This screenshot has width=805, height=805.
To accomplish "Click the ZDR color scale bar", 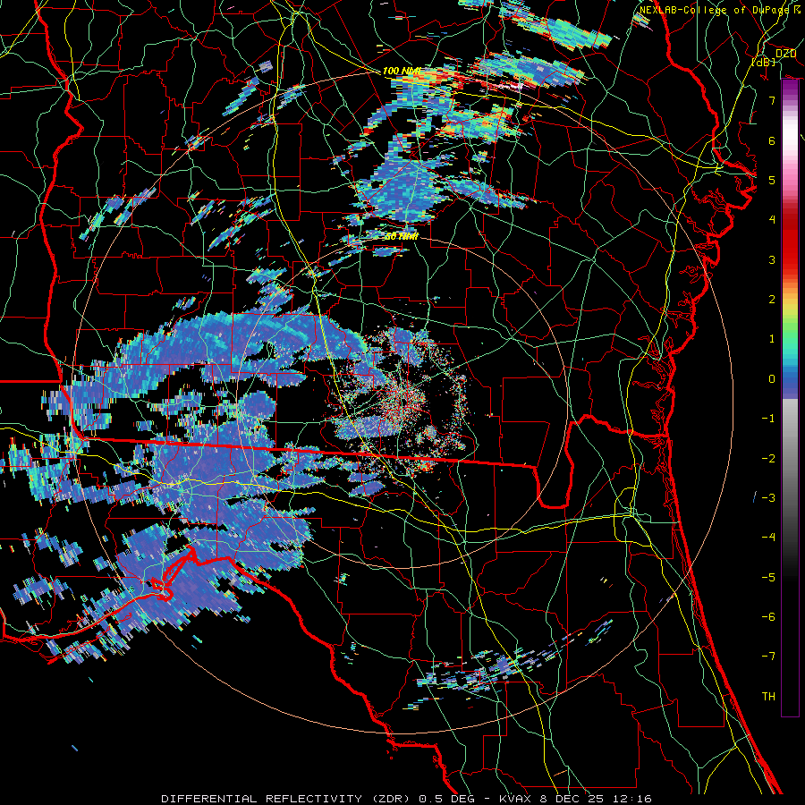I will 790,398.
